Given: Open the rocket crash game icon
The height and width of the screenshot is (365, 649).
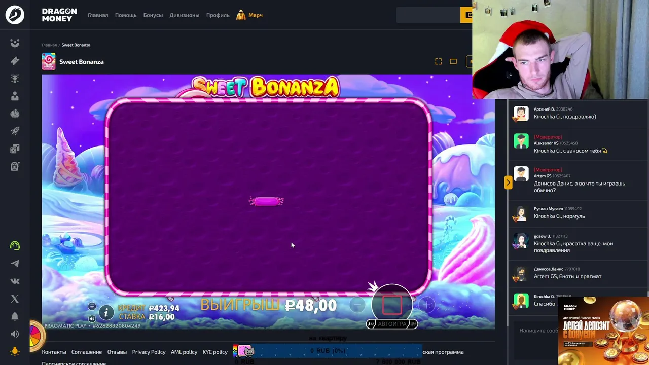Looking at the screenshot, I should pyautogui.click(x=15, y=131).
